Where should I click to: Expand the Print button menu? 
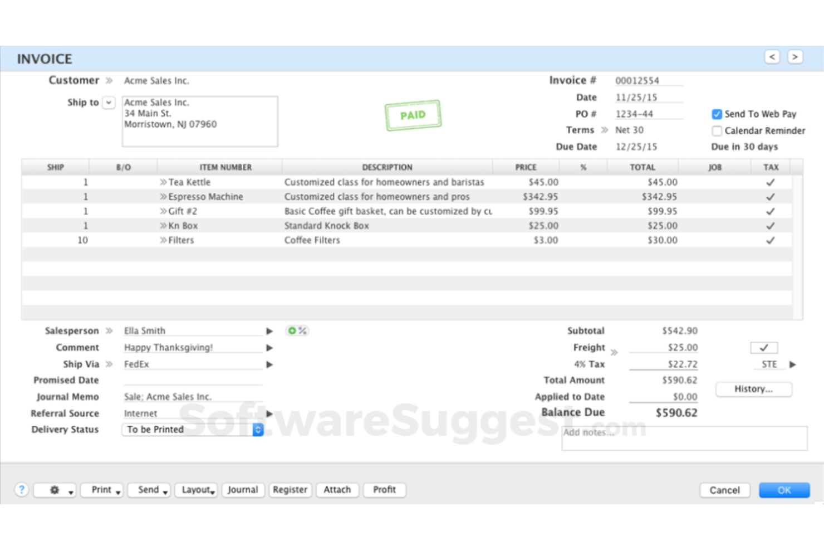(x=102, y=490)
